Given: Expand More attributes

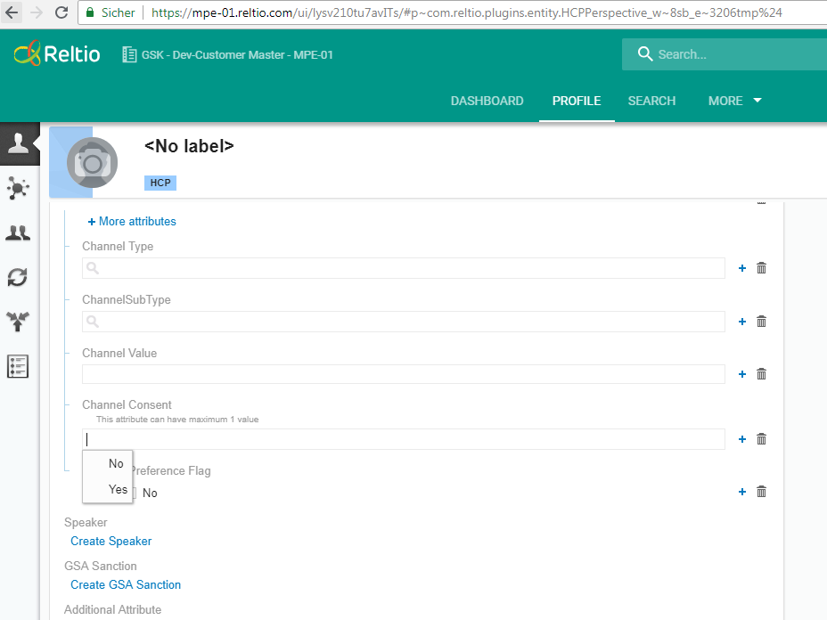Looking at the screenshot, I should 132,222.
